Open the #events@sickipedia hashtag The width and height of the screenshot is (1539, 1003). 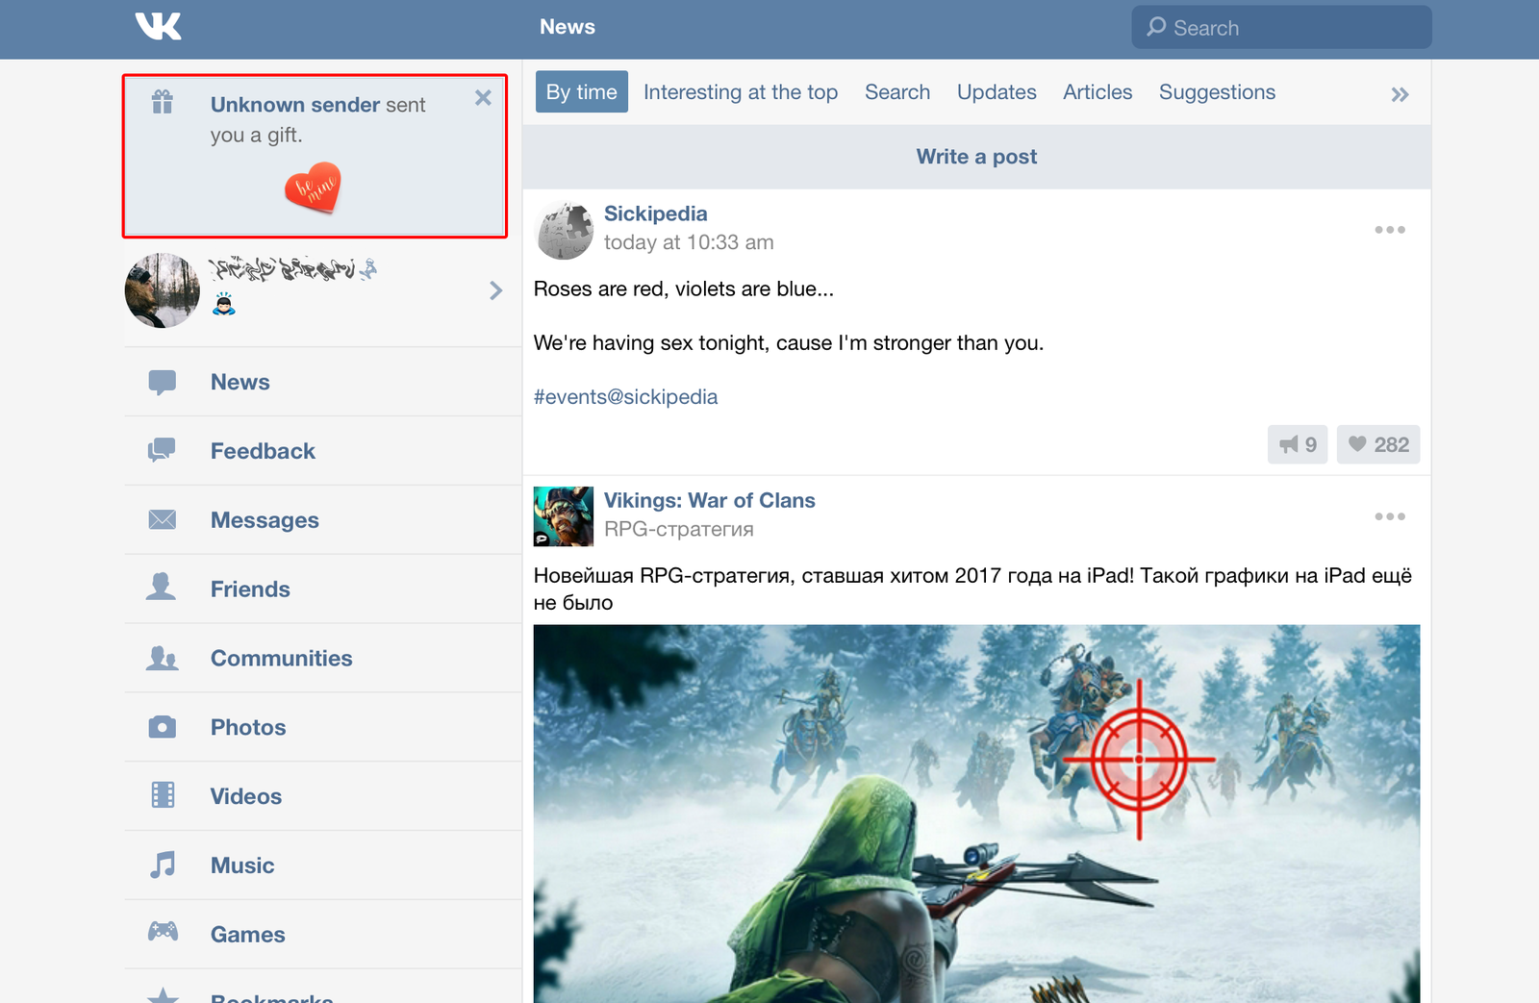tap(626, 397)
